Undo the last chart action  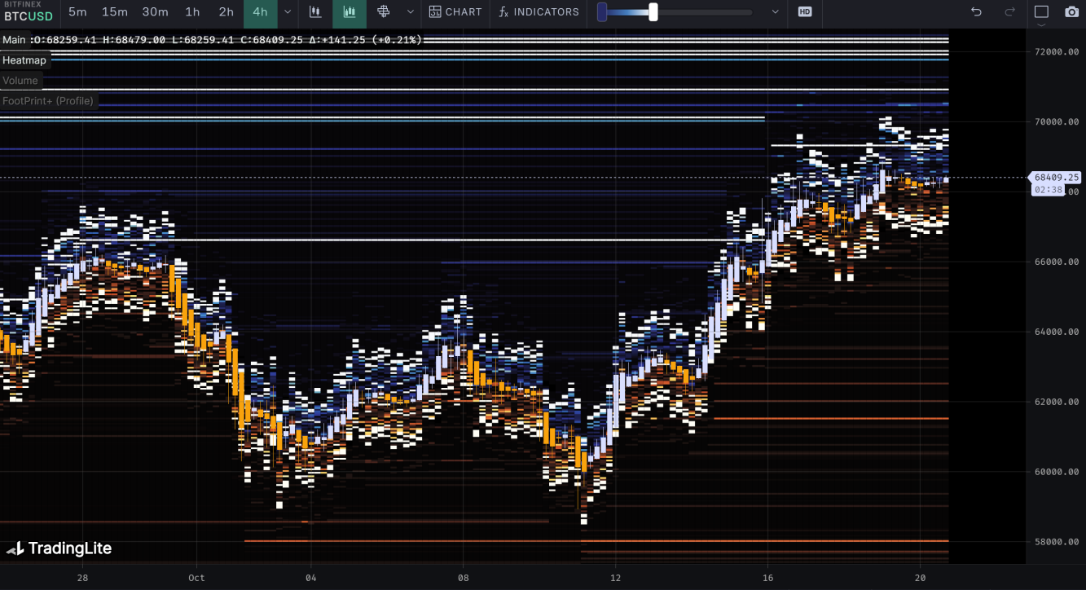point(977,12)
